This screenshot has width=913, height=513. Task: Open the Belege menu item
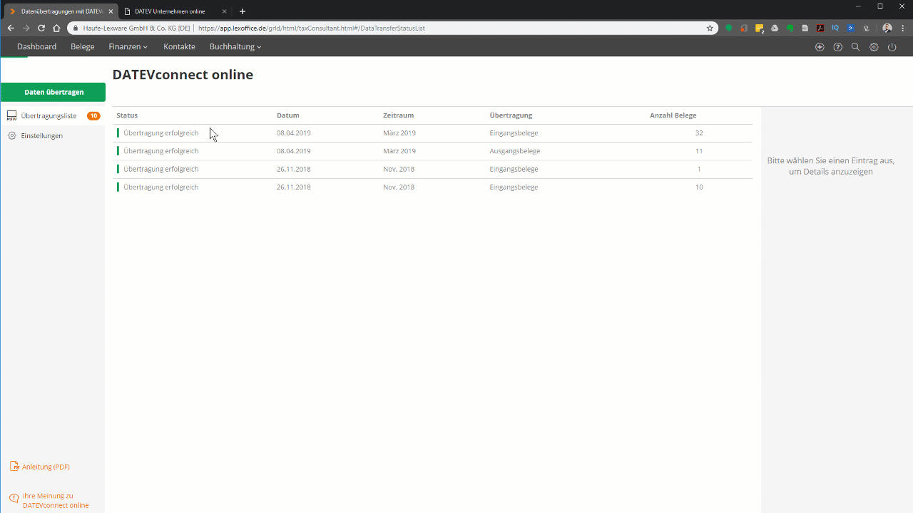pyautogui.click(x=83, y=47)
